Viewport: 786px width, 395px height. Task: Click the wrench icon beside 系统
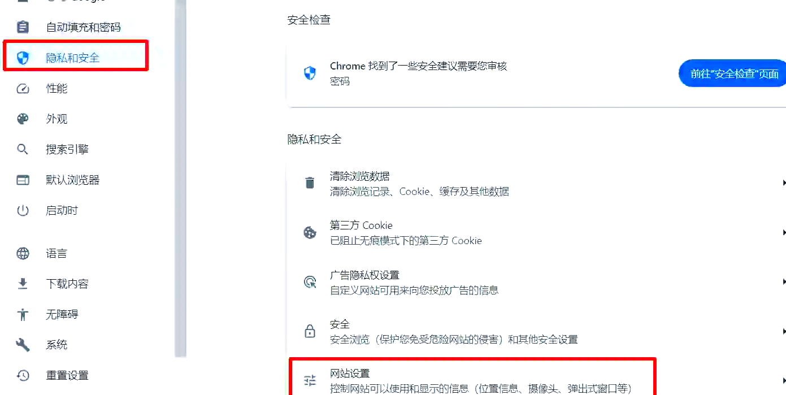23,345
